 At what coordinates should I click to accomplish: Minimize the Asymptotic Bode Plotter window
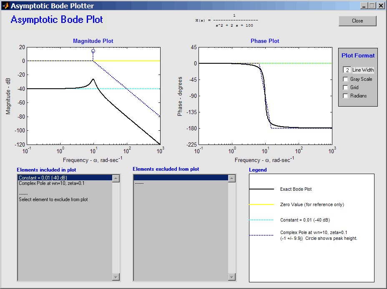tap(363, 6)
